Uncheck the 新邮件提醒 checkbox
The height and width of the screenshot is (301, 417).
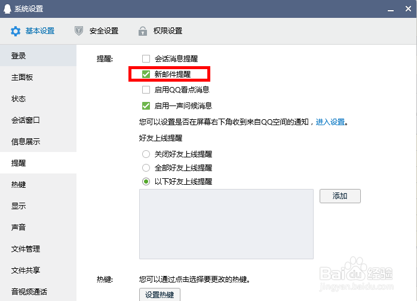point(146,75)
